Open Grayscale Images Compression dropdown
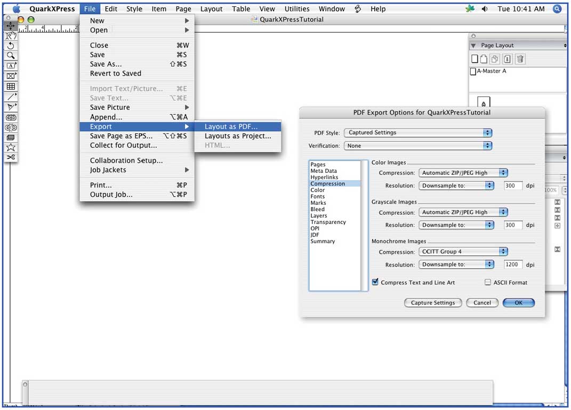The image size is (571, 410). [463, 212]
